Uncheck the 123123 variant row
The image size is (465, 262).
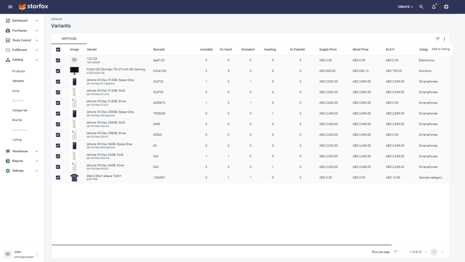tap(58, 60)
